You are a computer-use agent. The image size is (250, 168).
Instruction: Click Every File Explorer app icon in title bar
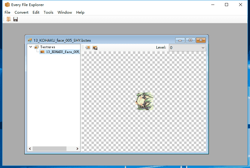[7, 5]
